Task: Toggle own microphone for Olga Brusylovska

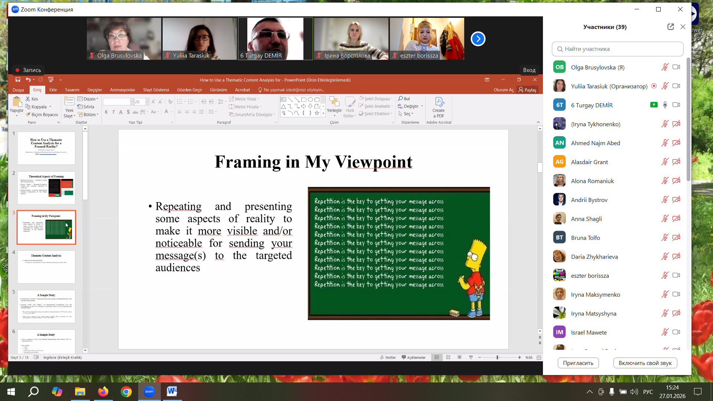Action: [x=665, y=67]
